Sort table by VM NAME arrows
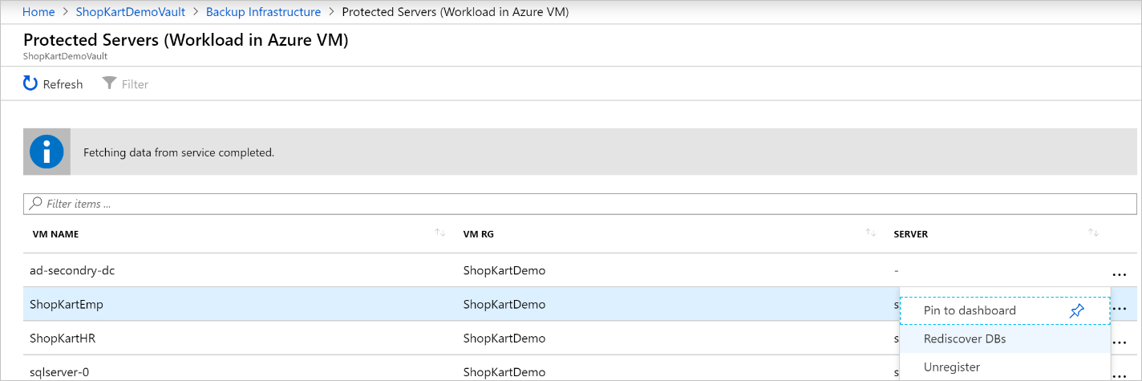This screenshot has height=381, width=1142. point(439,233)
